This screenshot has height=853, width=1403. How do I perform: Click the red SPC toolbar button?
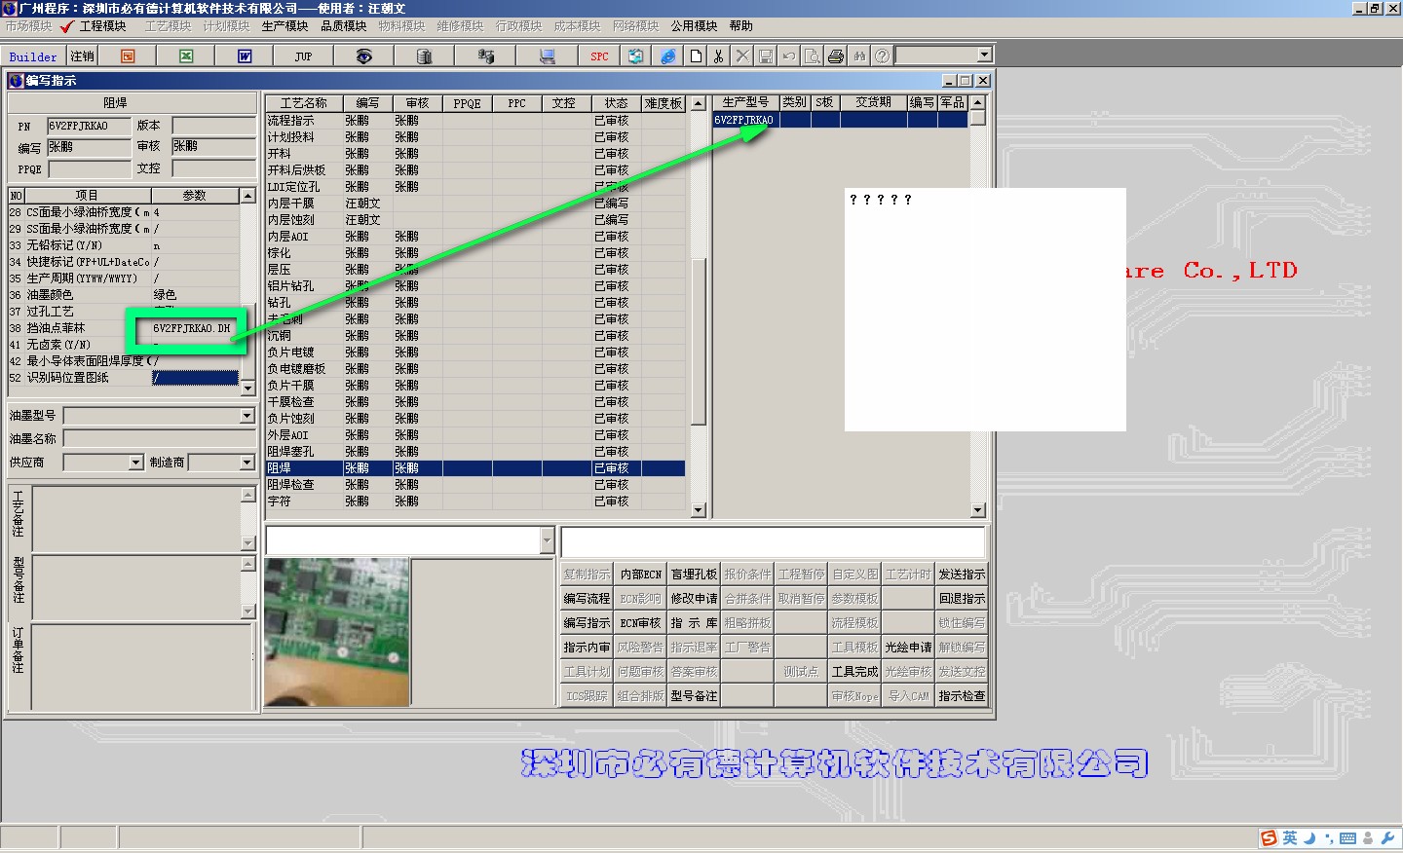click(x=599, y=56)
